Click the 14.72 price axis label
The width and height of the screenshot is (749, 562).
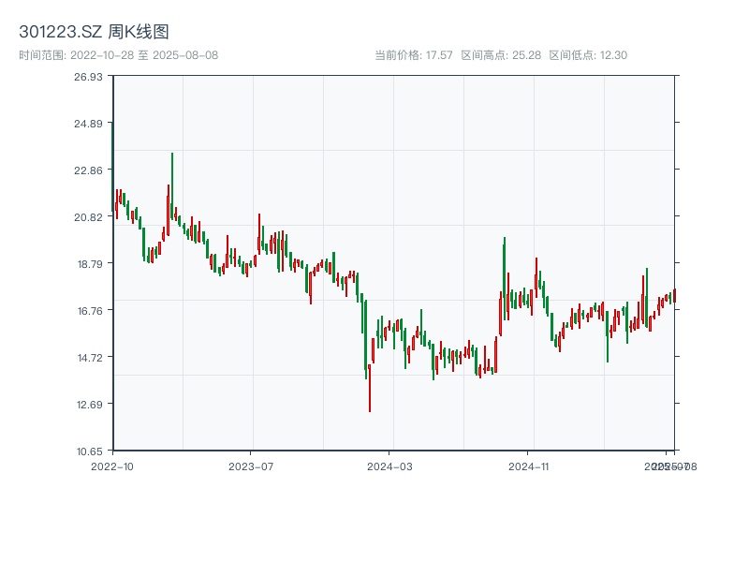89,358
